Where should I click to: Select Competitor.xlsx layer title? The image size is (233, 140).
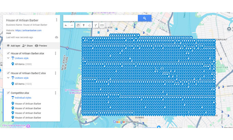coord(20,93)
